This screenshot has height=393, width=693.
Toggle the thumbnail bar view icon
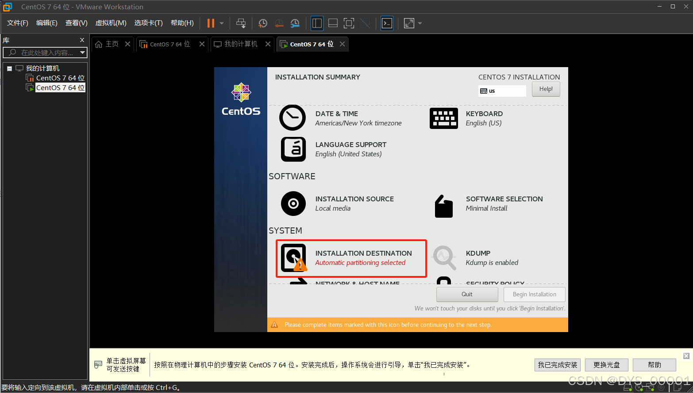point(333,23)
